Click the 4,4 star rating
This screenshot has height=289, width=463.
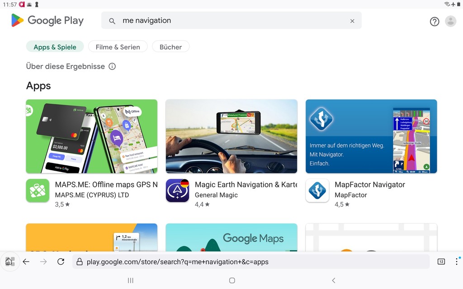point(202,205)
